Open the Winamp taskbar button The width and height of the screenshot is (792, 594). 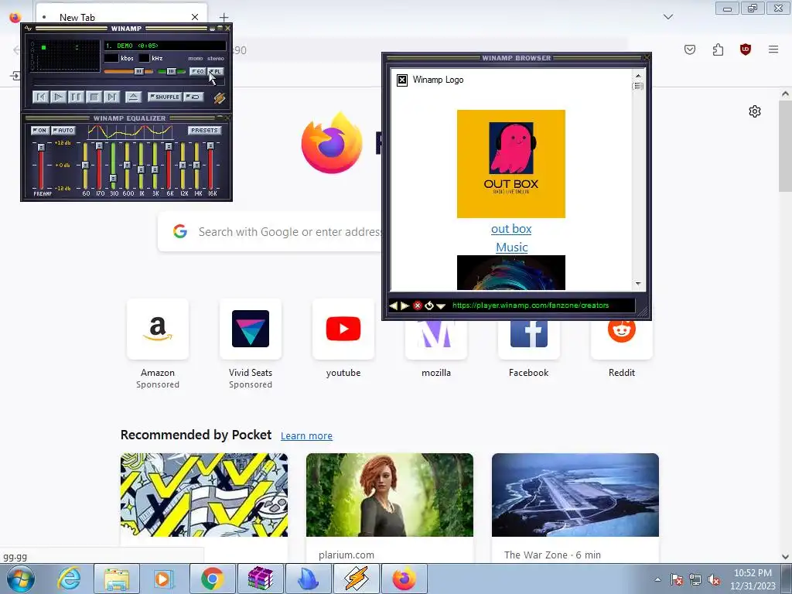coord(357,579)
